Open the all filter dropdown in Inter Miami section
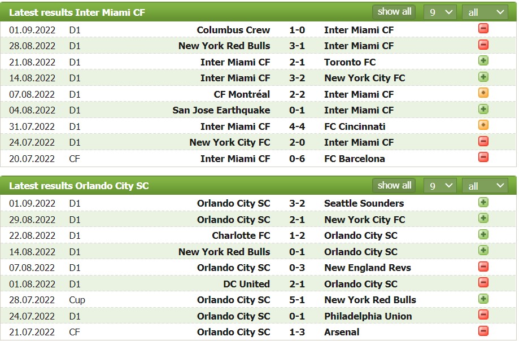Image resolution: width=519 pixels, height=341 pixels. click(485, 12)
